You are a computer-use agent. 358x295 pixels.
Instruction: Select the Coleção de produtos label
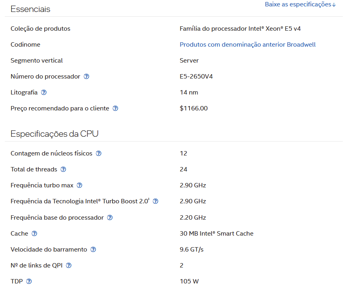(40, 28)
